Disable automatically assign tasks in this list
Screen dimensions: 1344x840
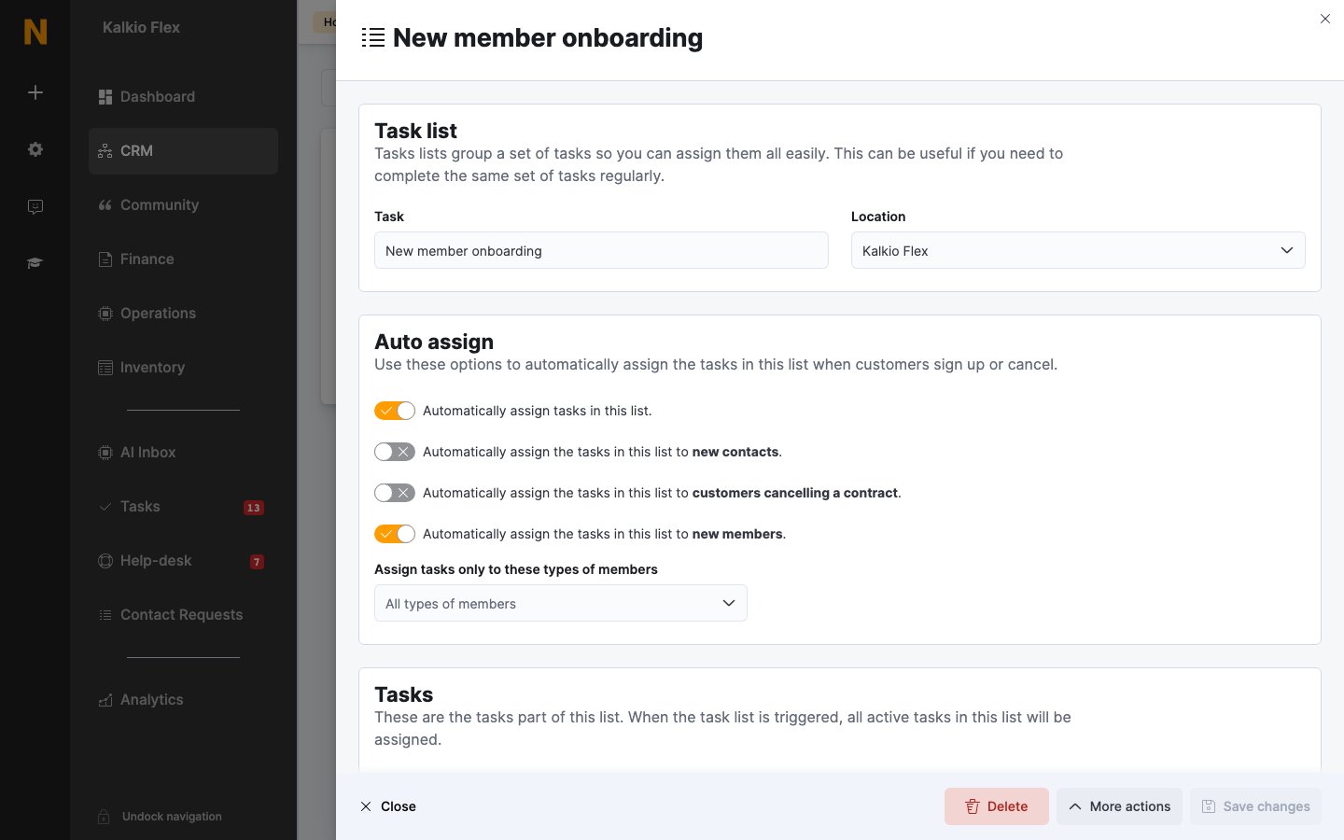point(395,411)
